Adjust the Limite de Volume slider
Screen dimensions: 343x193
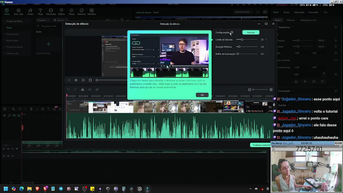click(247, 40)
